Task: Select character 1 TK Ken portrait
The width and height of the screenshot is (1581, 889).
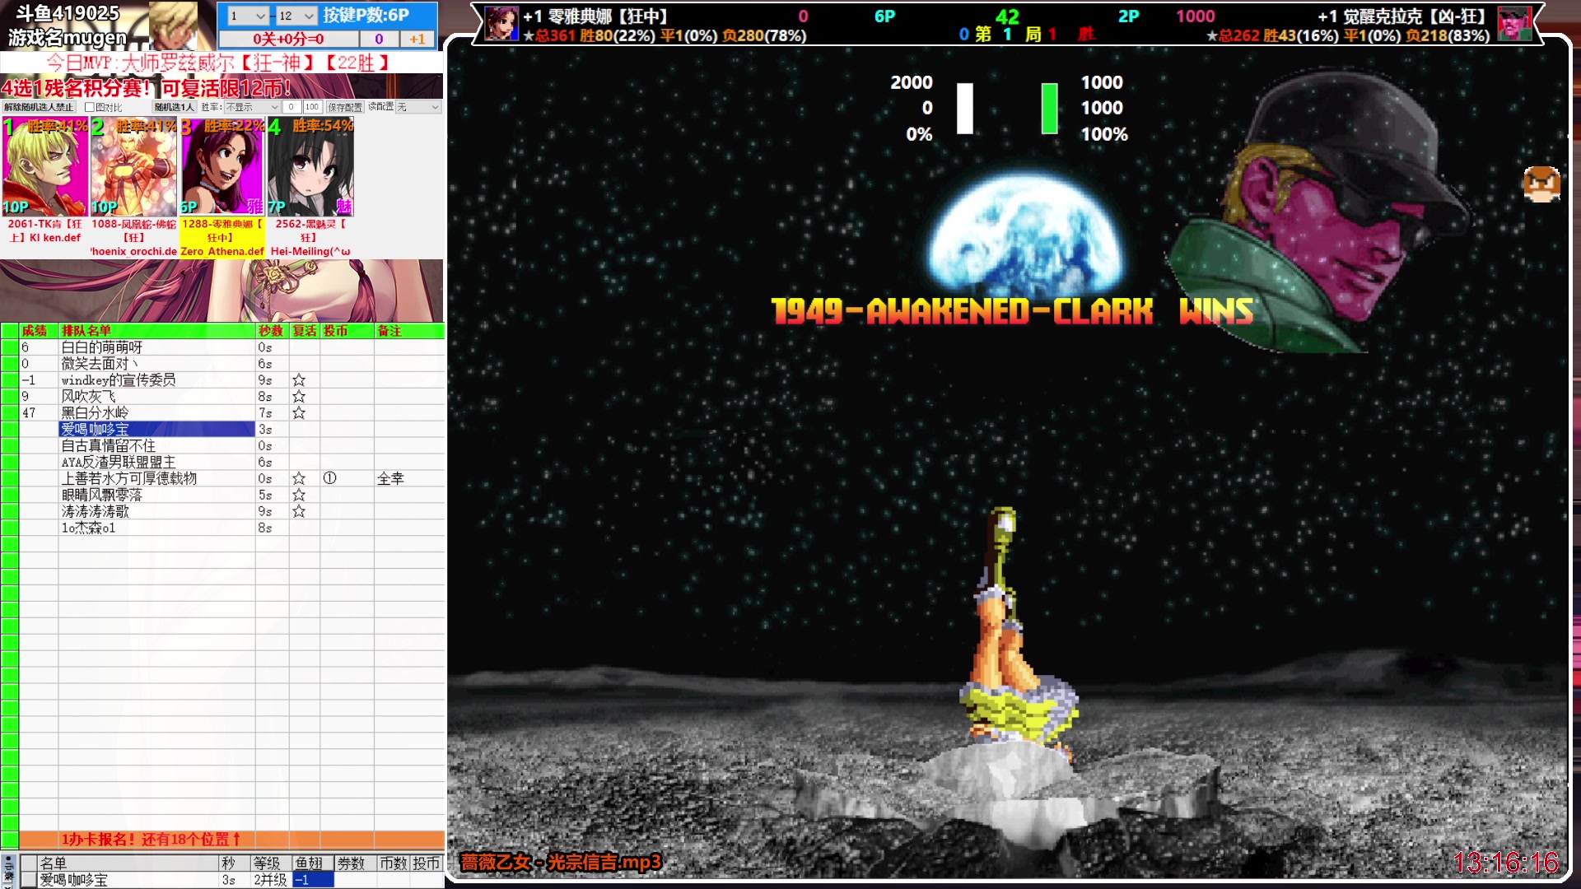Action: point(44,167)
